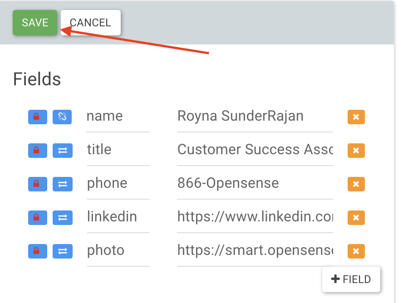This screenshot has width=403, height=303.
Task: Add a new field with + FIELD
Action: coord(351,279)
